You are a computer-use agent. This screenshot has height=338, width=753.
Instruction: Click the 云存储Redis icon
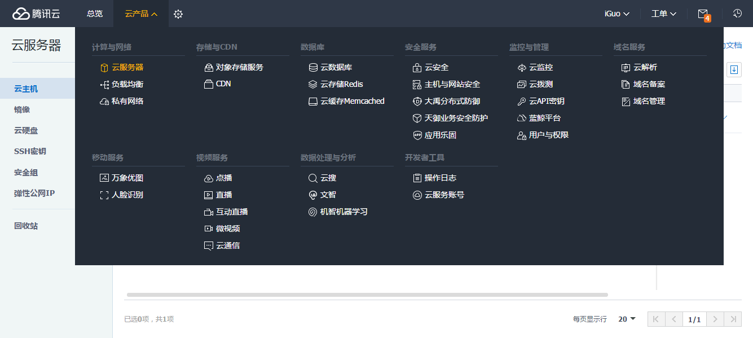pos(313,84)
